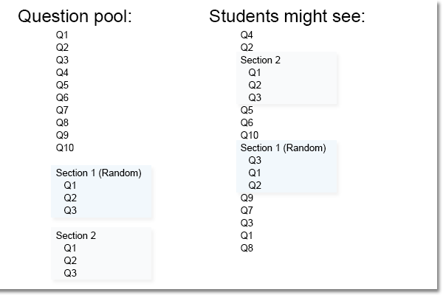Collapse Section 1 (Random) in student view

[283, 147]
